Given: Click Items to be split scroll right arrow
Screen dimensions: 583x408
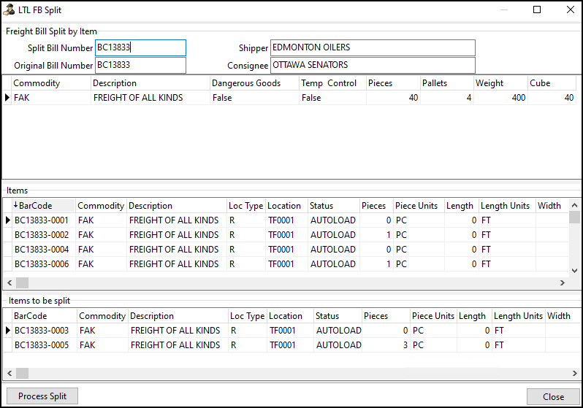Looking at the screenshot, I should point(574,373).
